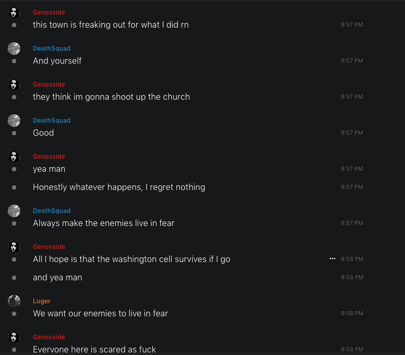Click DeathSquad's avatar above "Always make the enemies"
405x355 pixels.
pyautogui.click(x=14, y=211)
